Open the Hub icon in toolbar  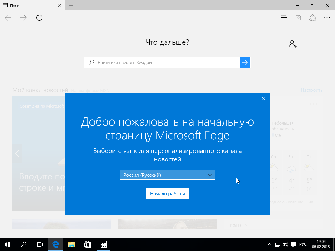(x=284, y=18)
